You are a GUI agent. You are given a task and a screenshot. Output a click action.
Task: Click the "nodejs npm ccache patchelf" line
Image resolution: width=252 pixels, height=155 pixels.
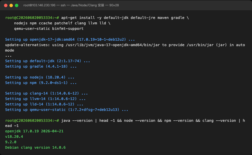click(x=62, y=23)
